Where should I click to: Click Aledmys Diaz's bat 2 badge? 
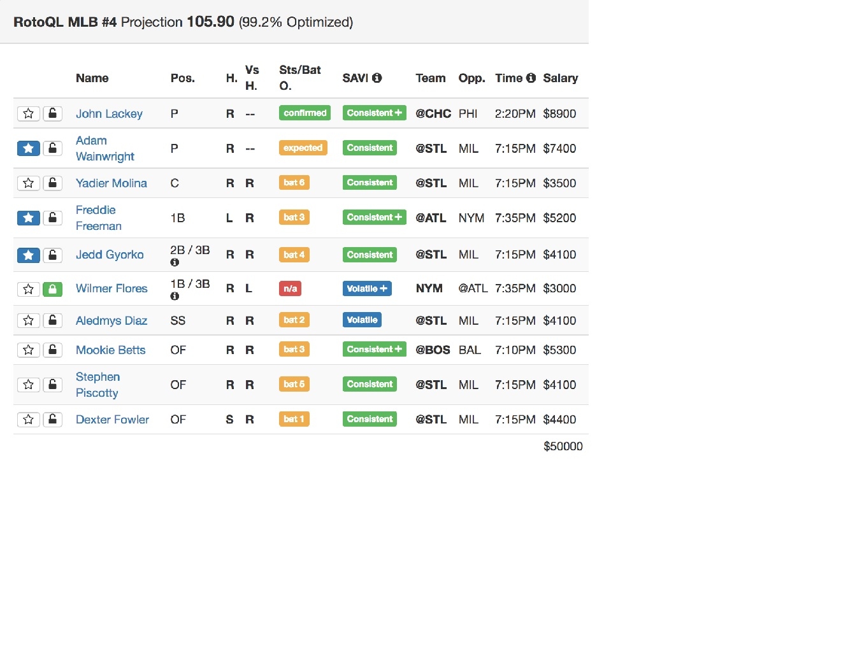click(294, 320)
